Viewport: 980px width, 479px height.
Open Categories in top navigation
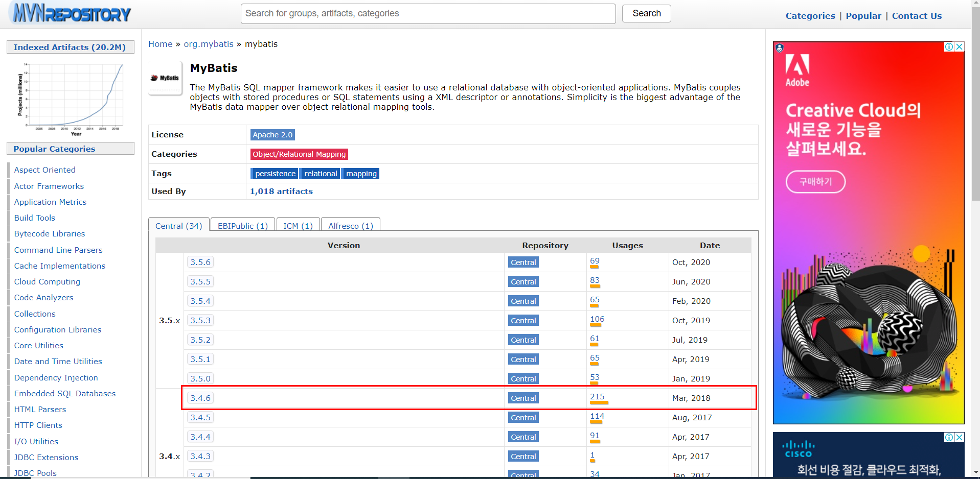pyautogui.click(x=810, y=16)
